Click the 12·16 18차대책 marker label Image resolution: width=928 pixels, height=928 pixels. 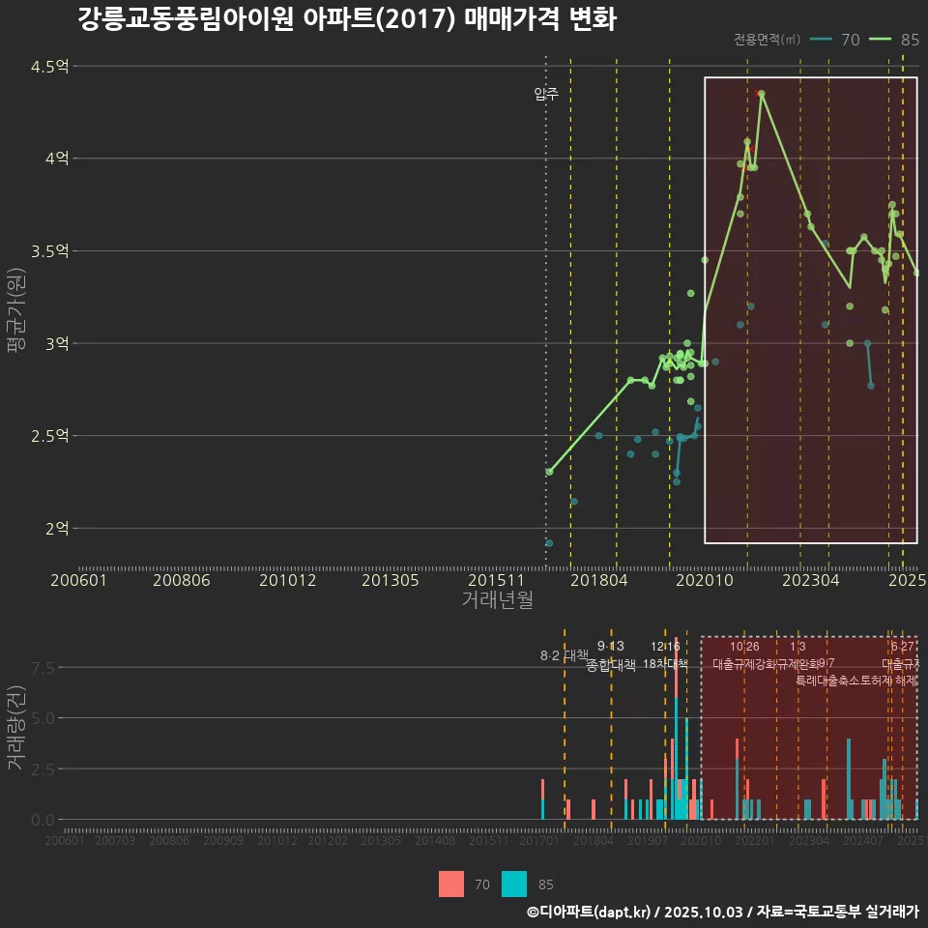pos(665,655)
